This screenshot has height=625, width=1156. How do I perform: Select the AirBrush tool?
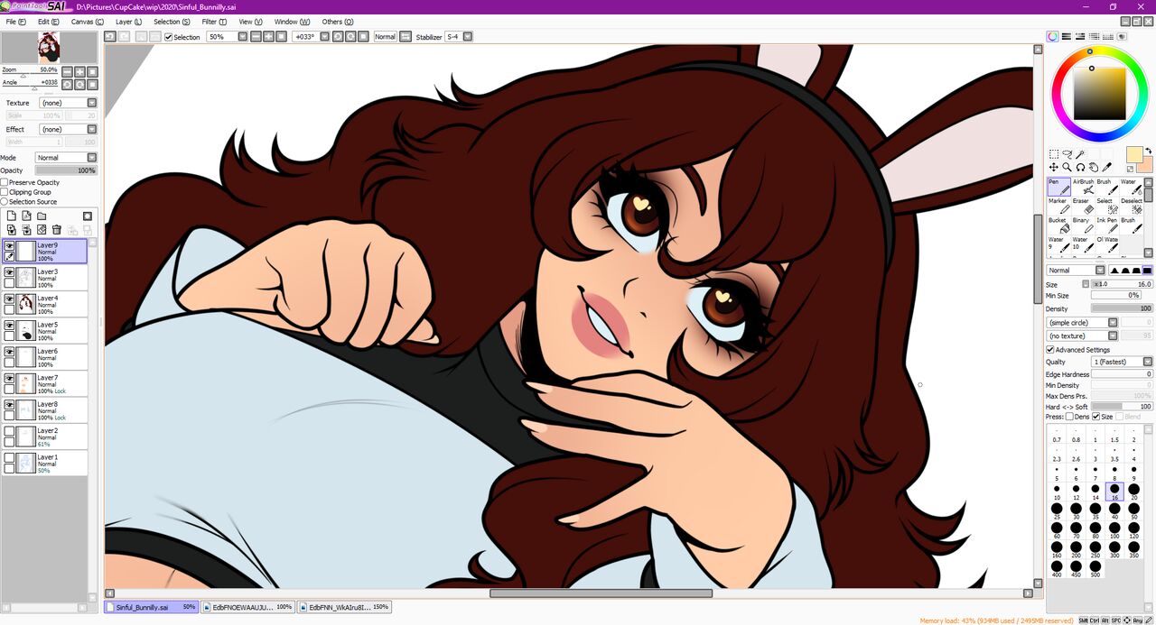[x=1082, y=187]
